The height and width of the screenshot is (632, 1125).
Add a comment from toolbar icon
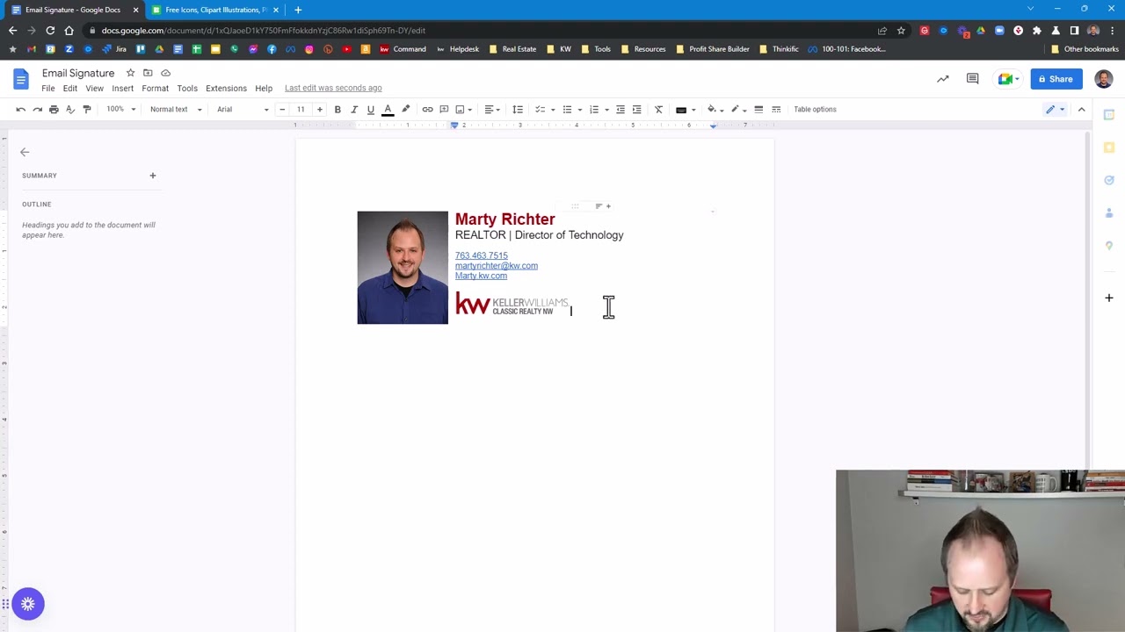click(x=444, y=109)
